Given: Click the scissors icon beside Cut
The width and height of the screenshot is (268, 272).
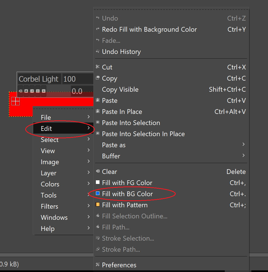Looking at the screenshot, I should [98, 67].
